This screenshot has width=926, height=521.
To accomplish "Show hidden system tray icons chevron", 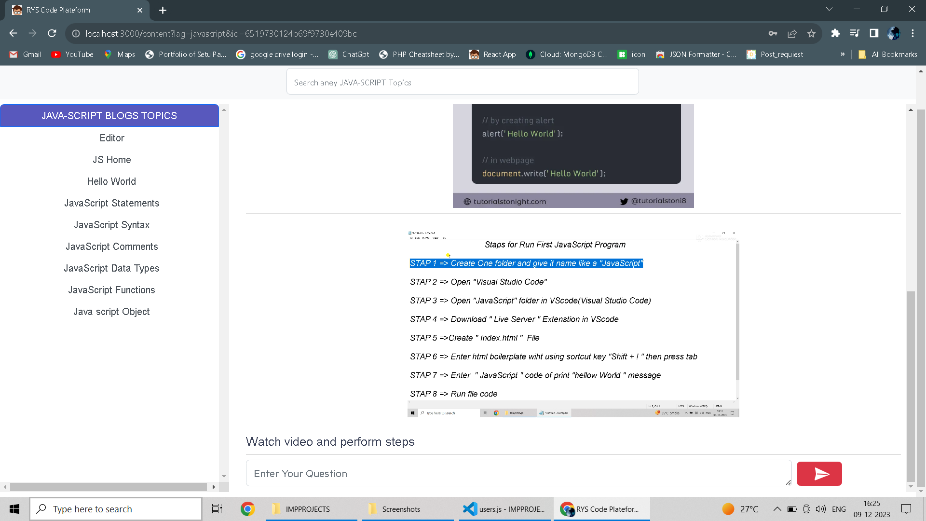I will pos(777,509).
